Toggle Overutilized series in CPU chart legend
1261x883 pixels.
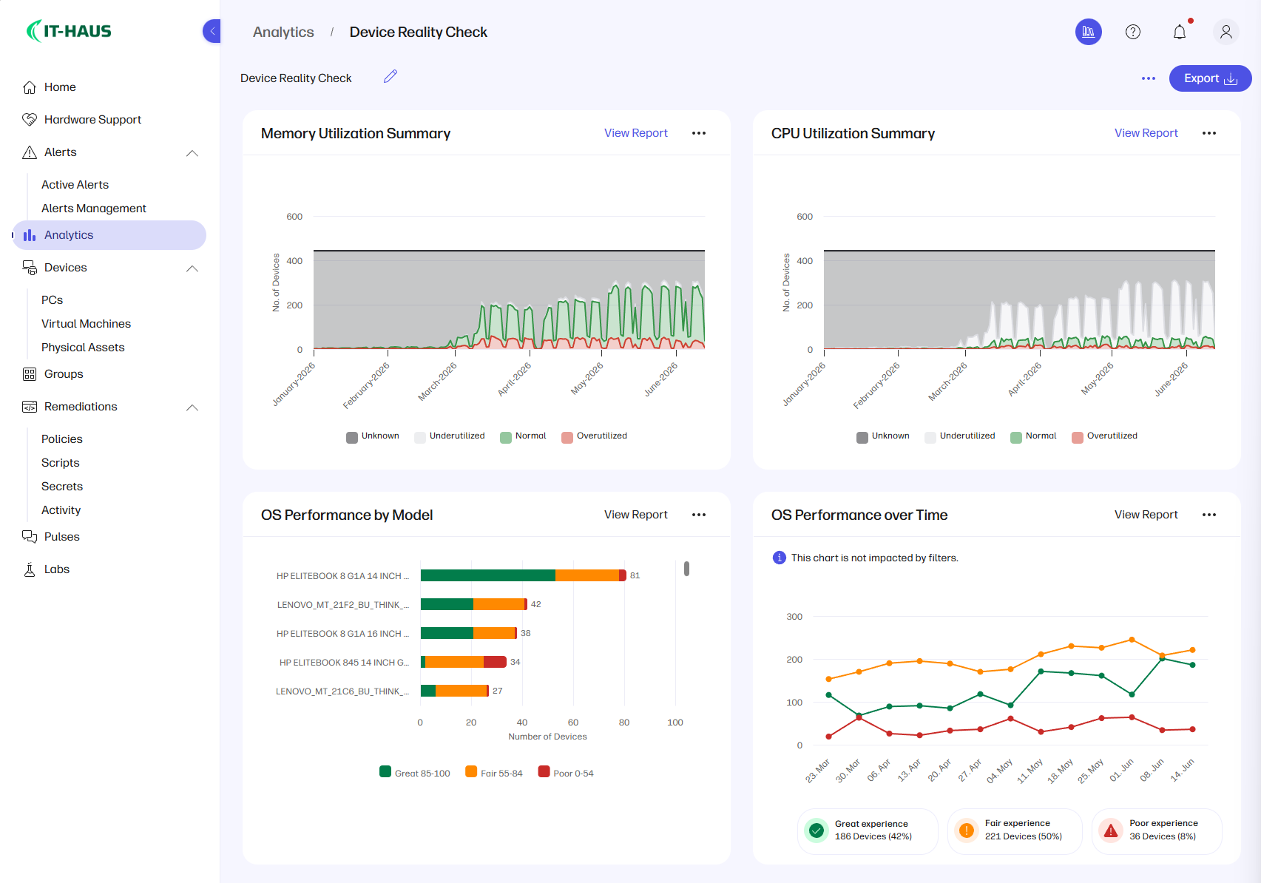click(x=1105, y=436)
